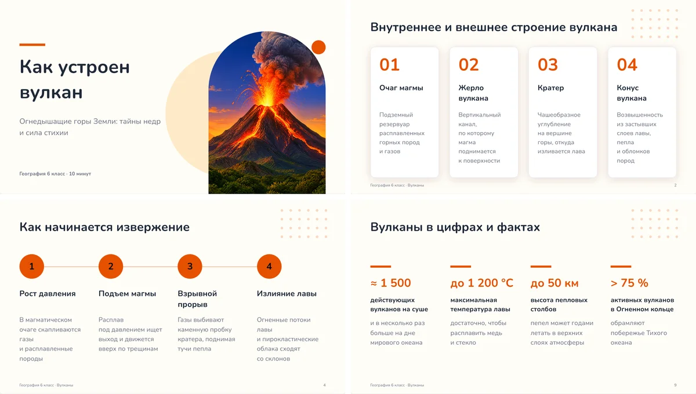
Task: Click step title 'Подъем магмы'
Action: click(x=127, y=294)
